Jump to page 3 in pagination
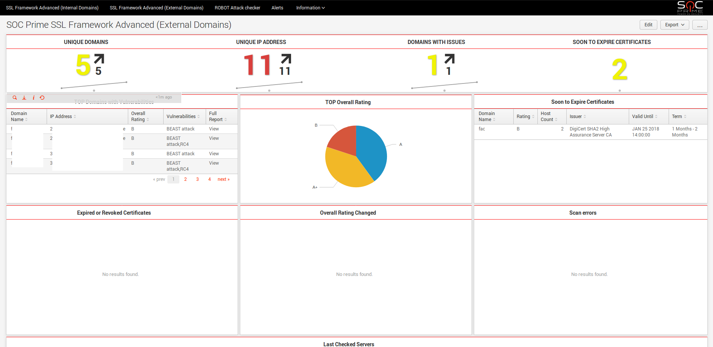 click(x=197, y=179)
